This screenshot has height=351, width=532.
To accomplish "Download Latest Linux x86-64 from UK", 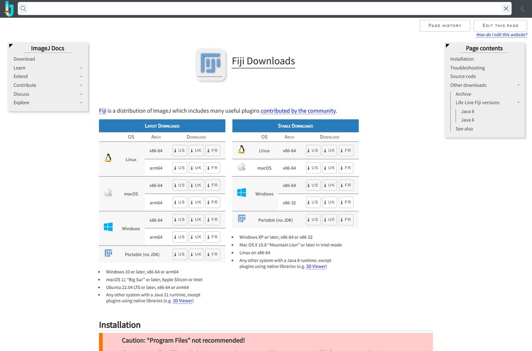I will pyautogui.click(x=196, y=151).
